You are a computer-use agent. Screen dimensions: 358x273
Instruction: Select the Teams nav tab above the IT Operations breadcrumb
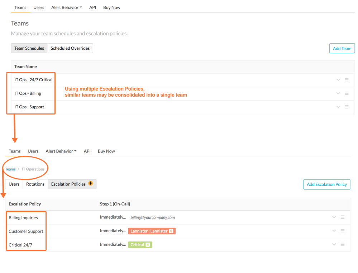(x=15, y=151)
